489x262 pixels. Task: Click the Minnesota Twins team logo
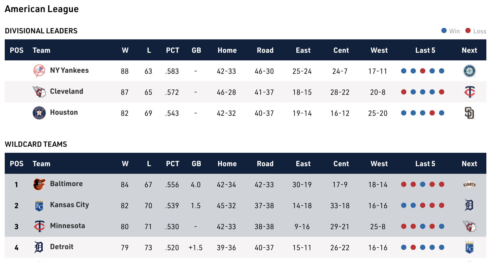39,226
